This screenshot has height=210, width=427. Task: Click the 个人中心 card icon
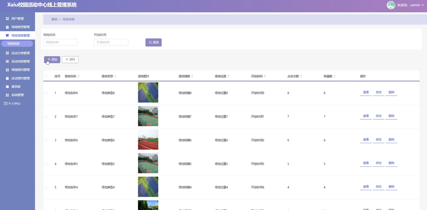point(6,103)
